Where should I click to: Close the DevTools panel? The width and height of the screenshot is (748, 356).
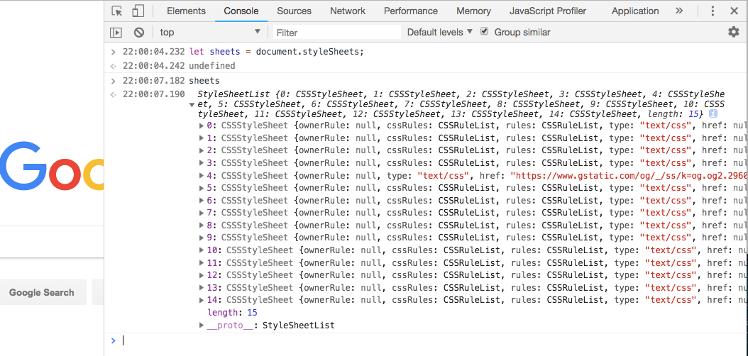coord(735,11)
